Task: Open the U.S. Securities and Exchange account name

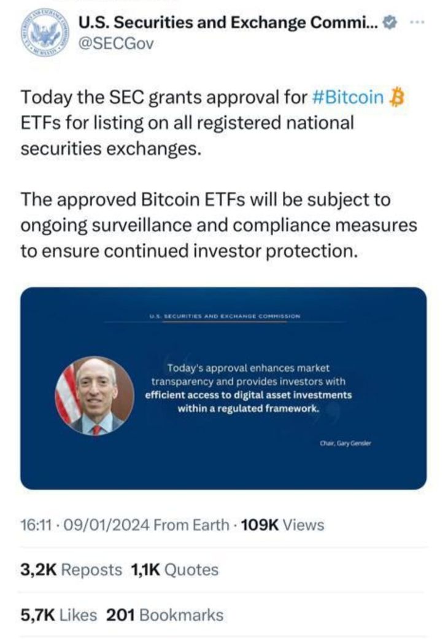Action: pyautogui.click(x=228, y=23)
